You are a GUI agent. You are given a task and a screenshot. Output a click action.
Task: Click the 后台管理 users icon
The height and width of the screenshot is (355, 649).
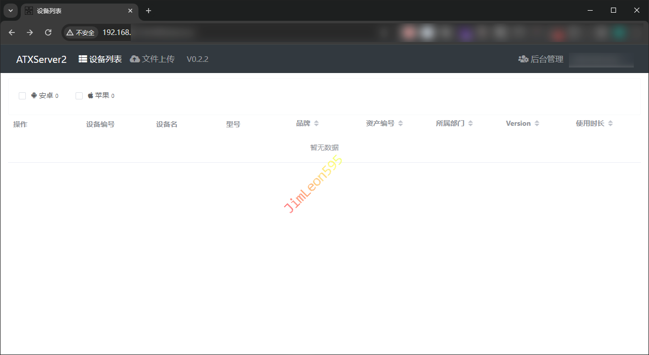[523, 59]
